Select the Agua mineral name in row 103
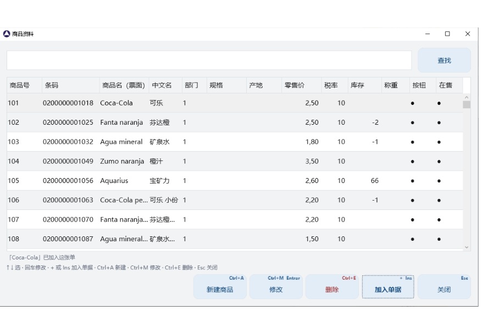Screen dimensions: 483x316 click(121, 142)
